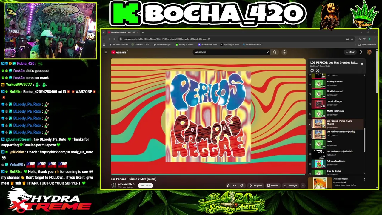Click the Rubia_420 username in chat
Image resolution: width=382 pixels, height=215 pixels.
(x=26, y=64)
